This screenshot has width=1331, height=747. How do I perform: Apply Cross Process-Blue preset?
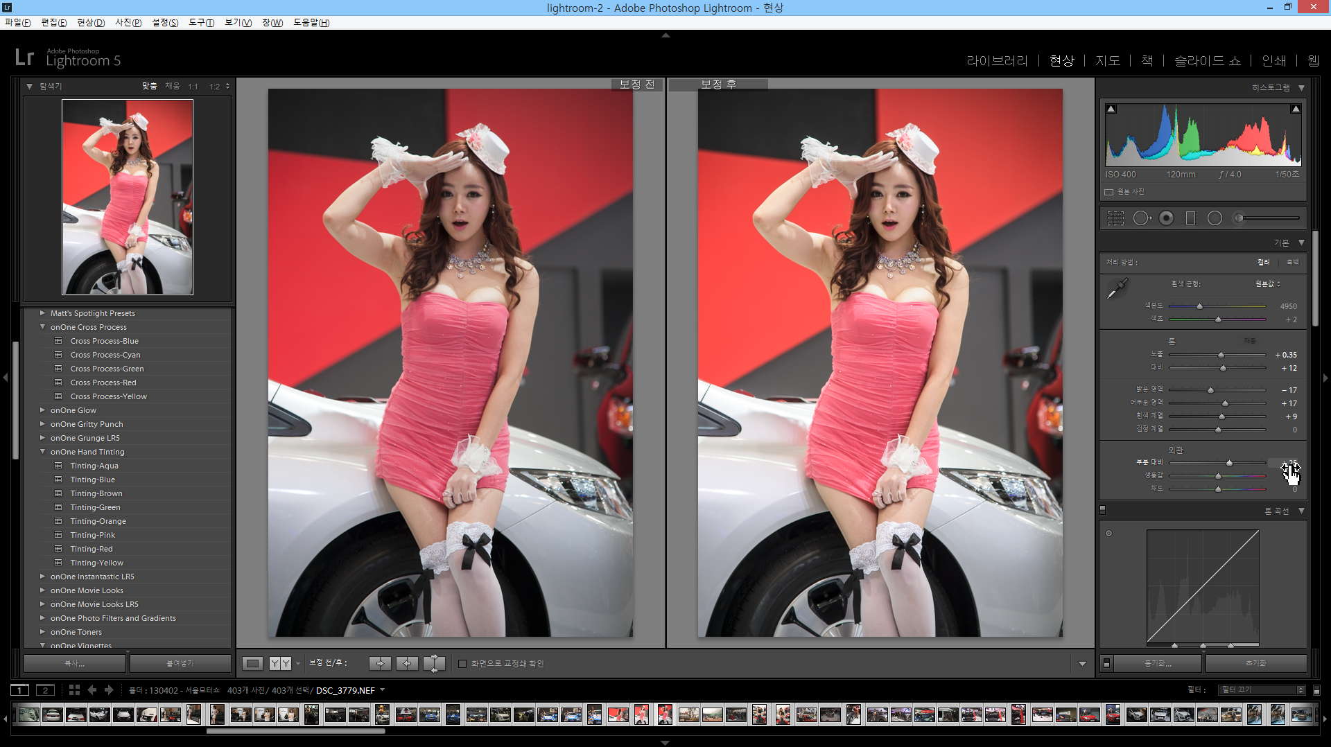[x=104, y=341]
